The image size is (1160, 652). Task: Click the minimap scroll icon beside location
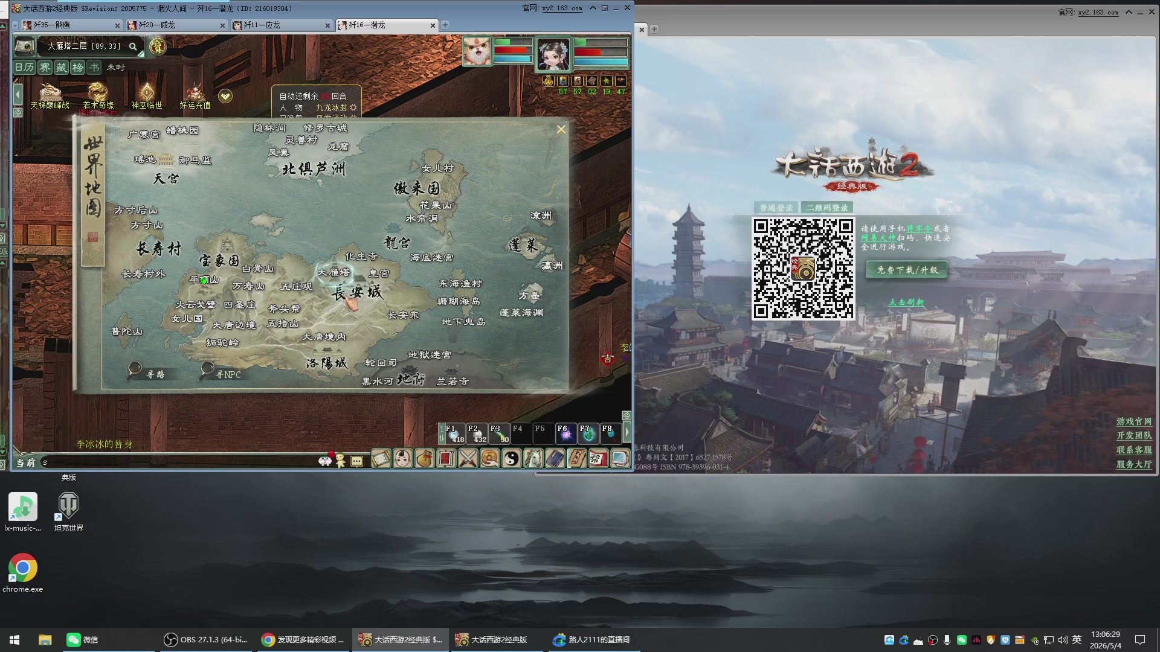point(25,46)
